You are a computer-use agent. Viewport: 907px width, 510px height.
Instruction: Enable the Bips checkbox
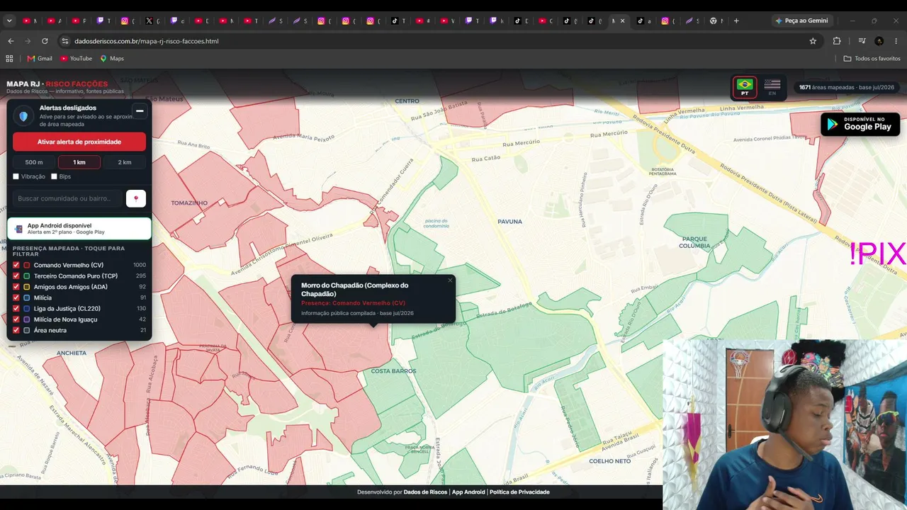pyautogui.click(x=54, y=176)
